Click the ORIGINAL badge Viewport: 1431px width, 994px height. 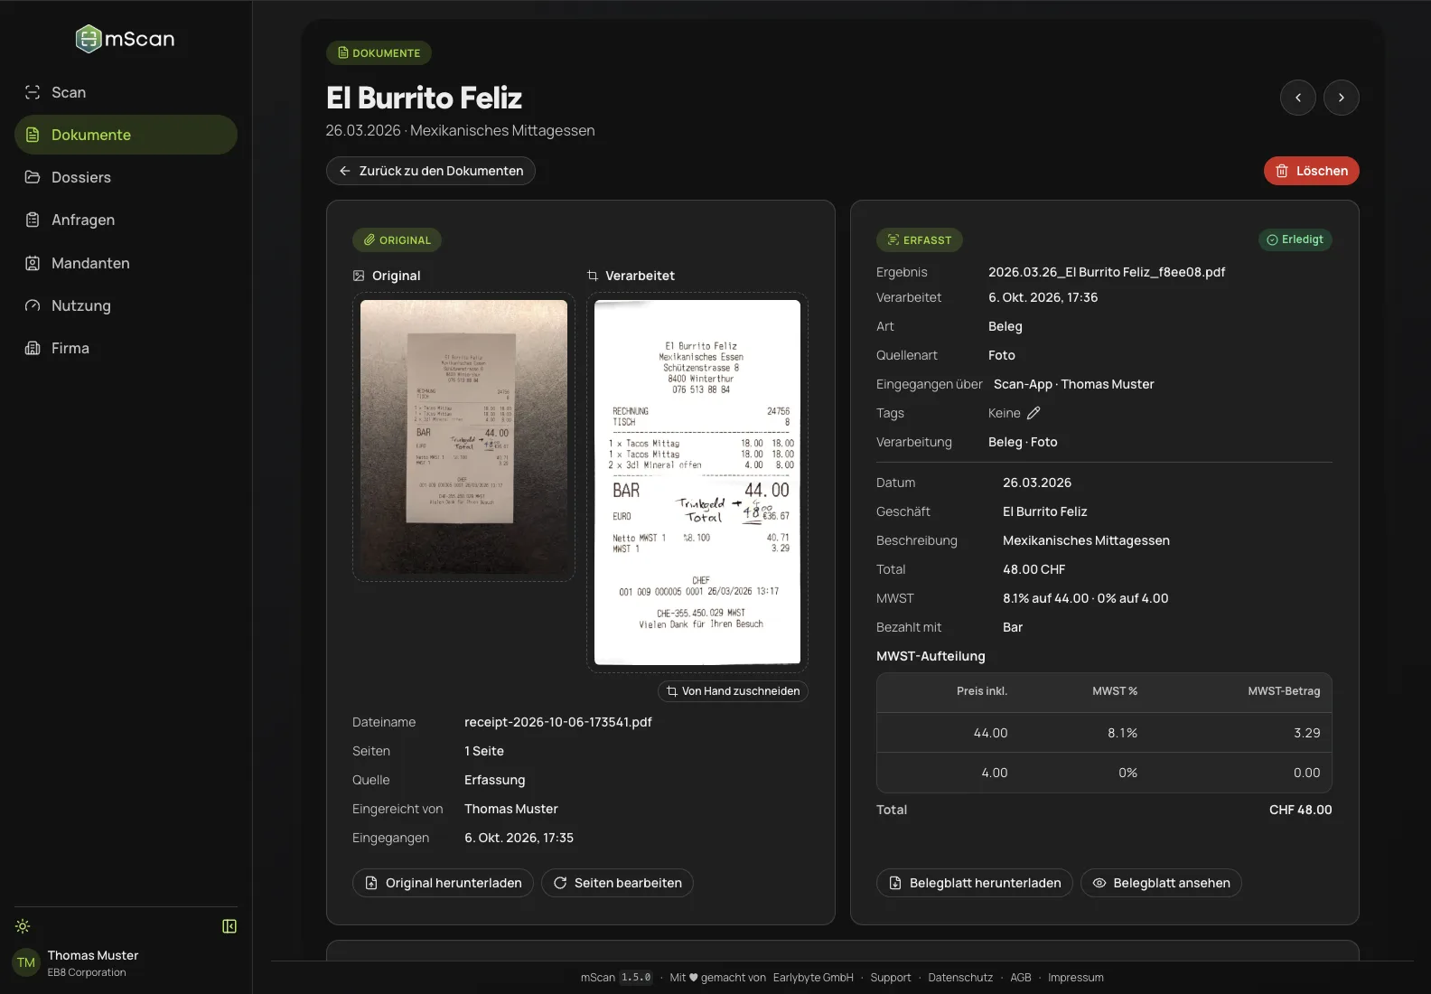(397, 240)
